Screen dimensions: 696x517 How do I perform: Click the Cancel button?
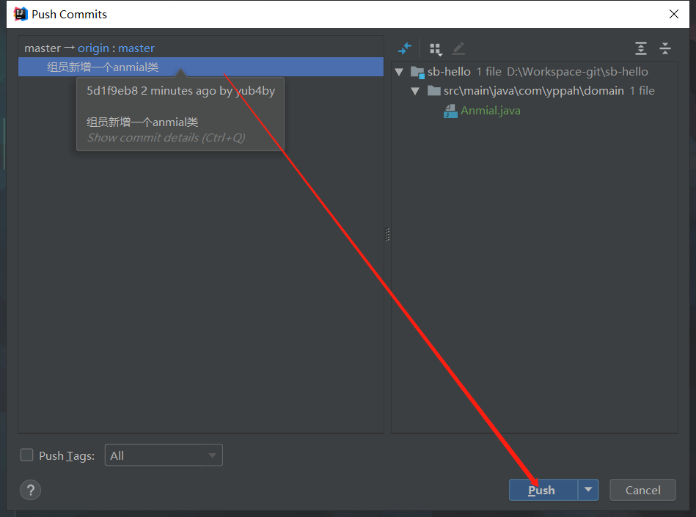coord(642,490)
